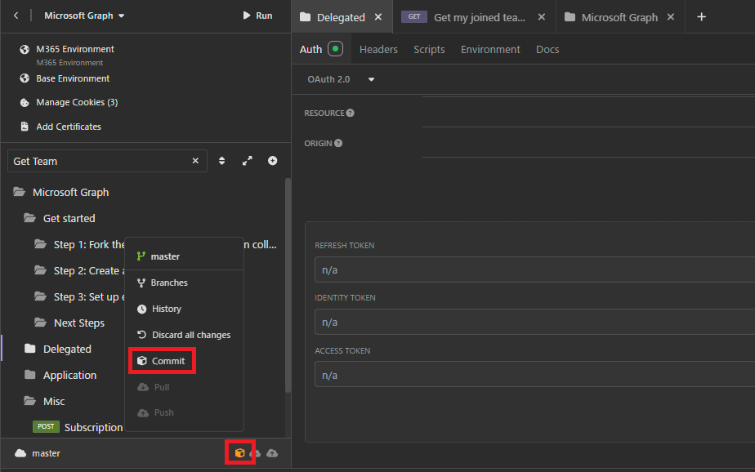Select History in the context menu

pos(168,308)
